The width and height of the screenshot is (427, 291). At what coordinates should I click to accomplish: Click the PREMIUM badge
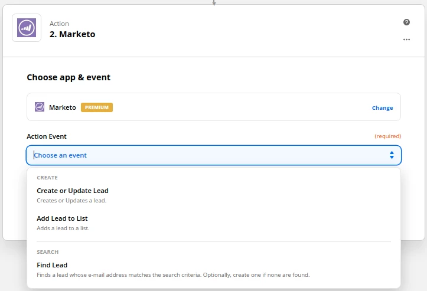point(97,107)
